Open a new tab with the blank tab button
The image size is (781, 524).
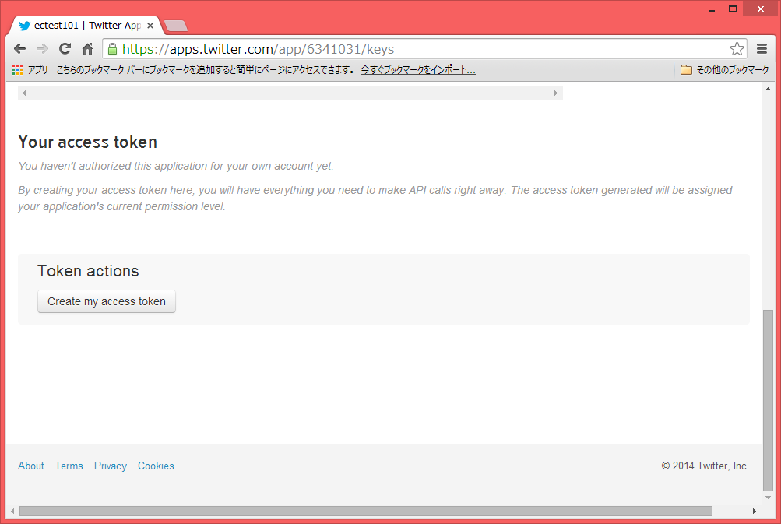point(175,26)
